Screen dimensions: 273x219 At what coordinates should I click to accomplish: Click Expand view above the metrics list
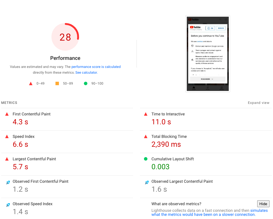click(x=258, y=103)
